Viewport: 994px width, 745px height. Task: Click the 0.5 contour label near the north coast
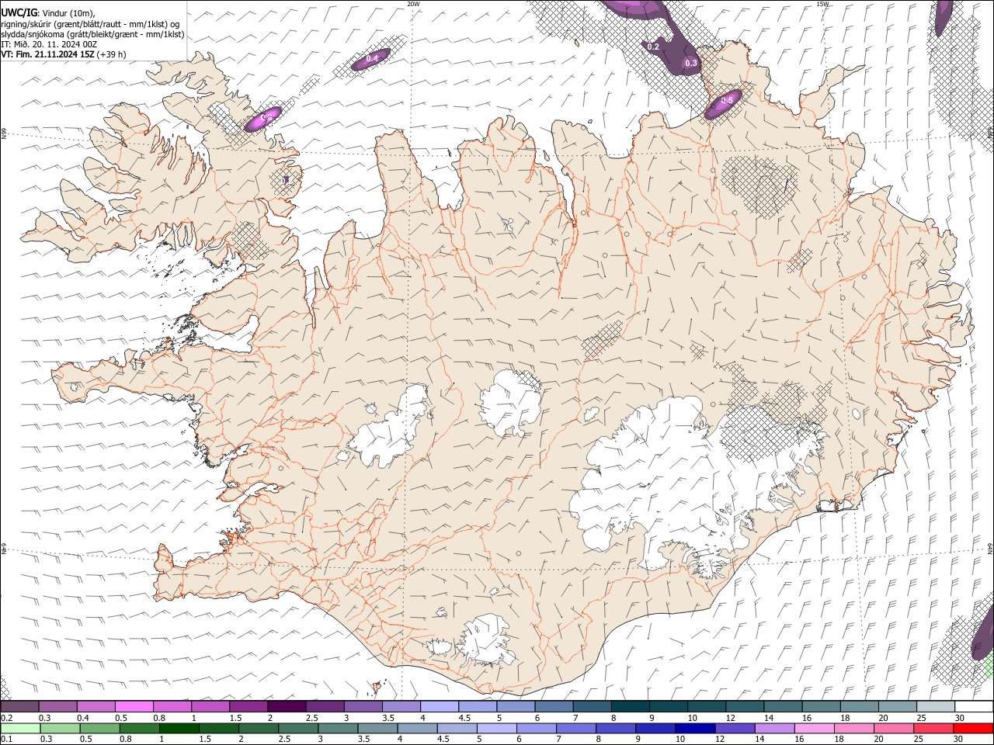(727, 101)
